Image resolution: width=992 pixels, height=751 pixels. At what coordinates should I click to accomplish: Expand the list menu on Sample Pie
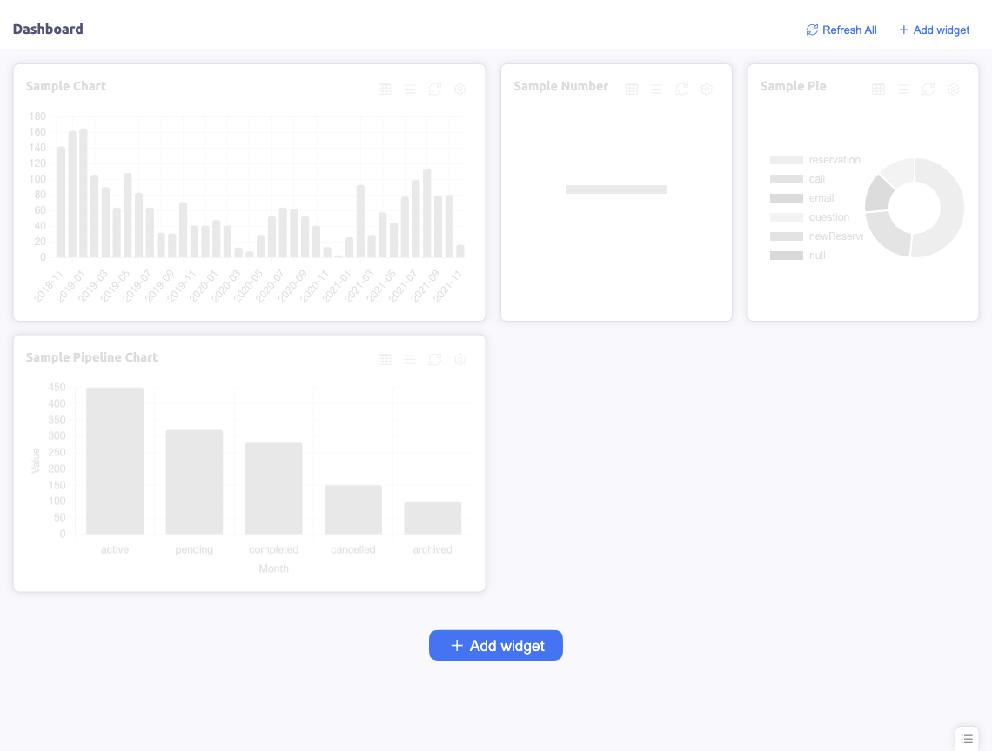pyautogui.click(x=904, y=90)
